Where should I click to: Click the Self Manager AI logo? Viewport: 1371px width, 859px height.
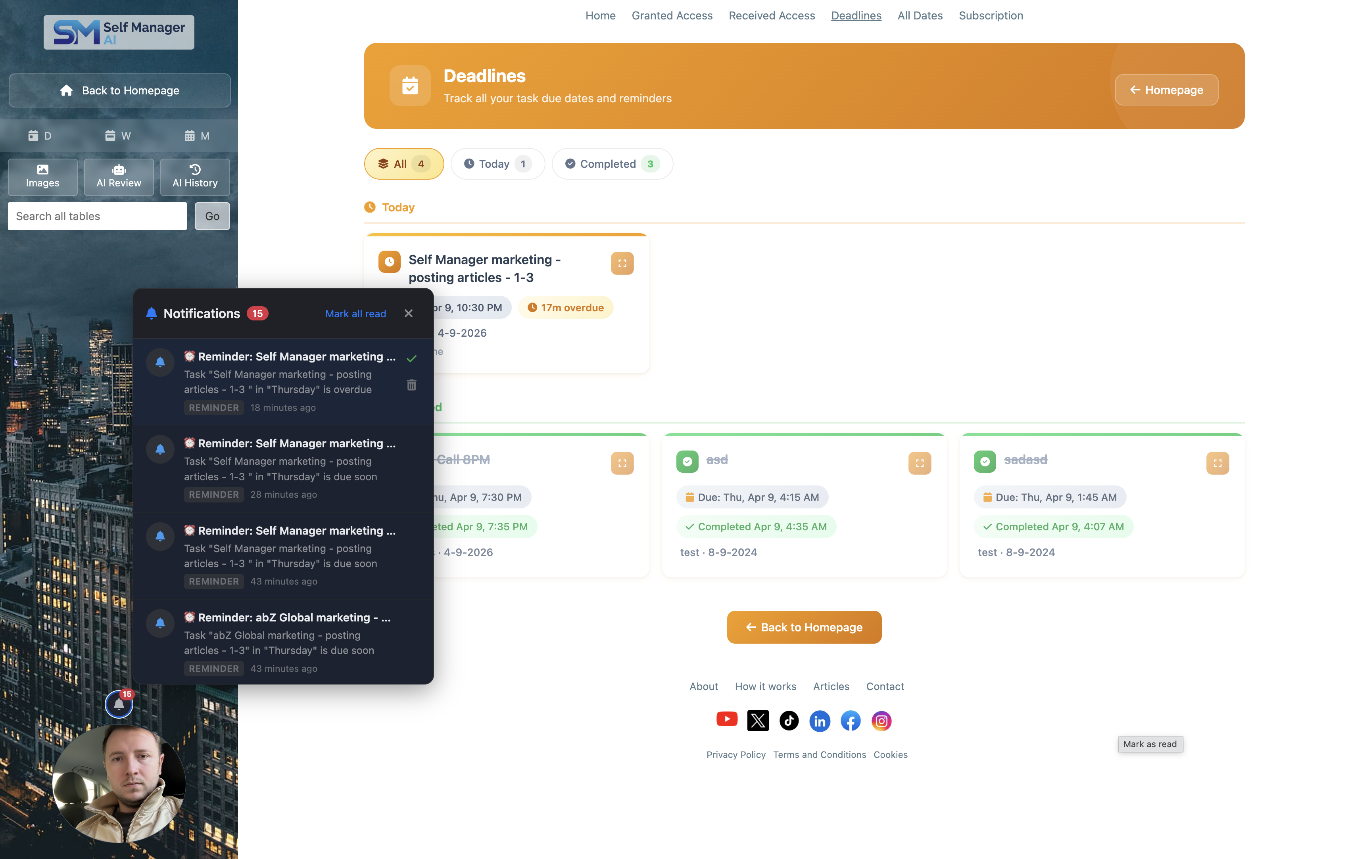[x=119, y=33]
